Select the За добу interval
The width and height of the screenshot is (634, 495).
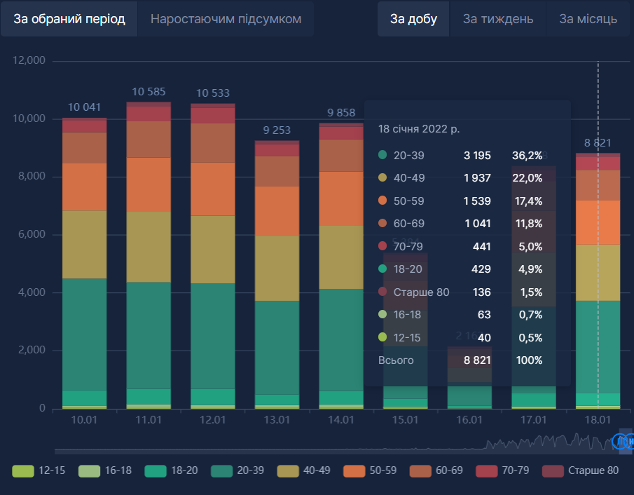pos(413,19)
